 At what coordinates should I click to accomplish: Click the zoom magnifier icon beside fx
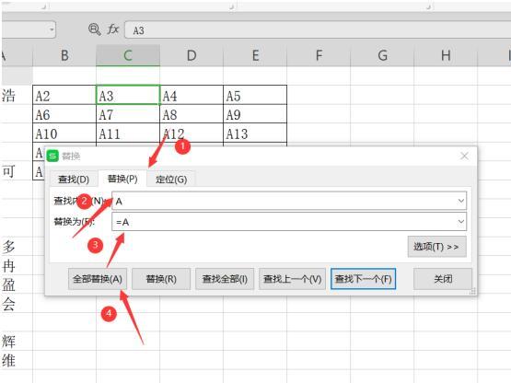[95, 29]
